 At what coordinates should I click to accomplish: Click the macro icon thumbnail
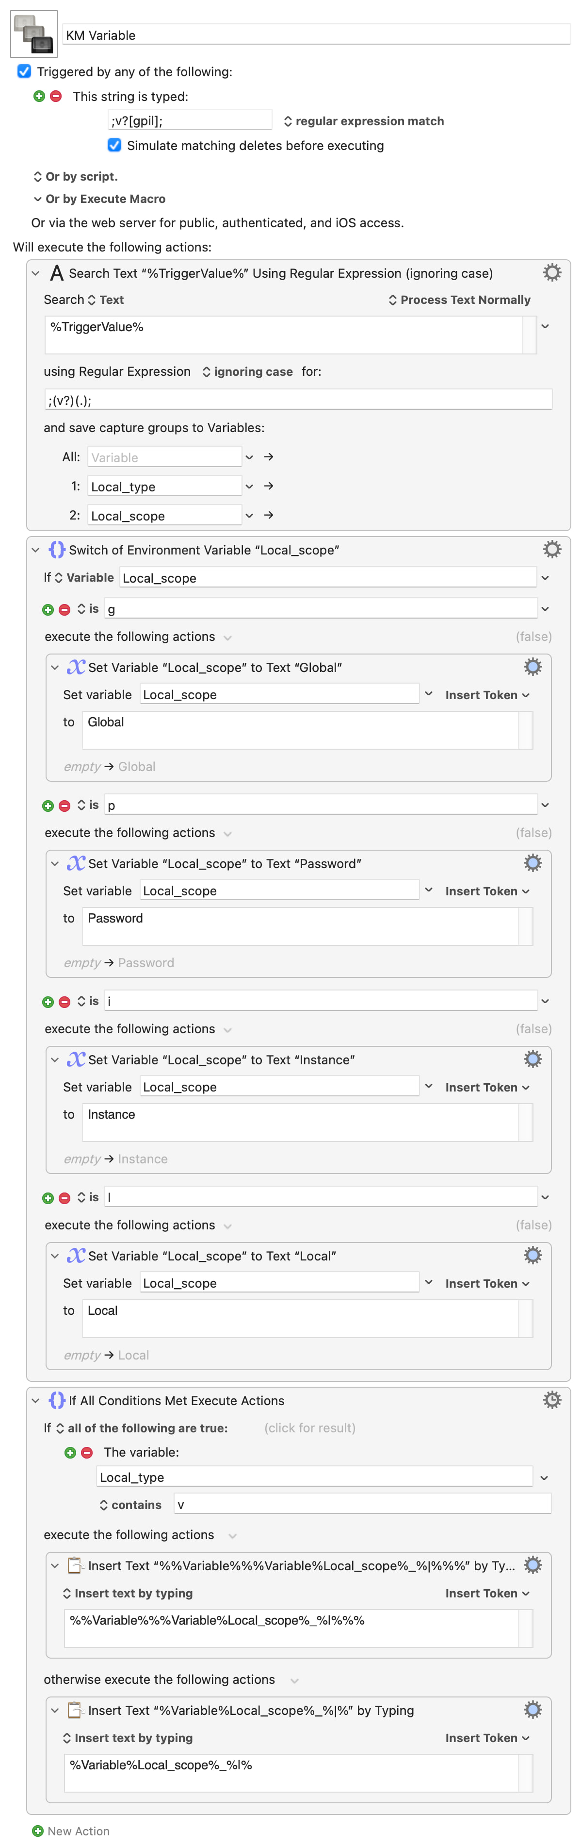(x=33, y=34)
